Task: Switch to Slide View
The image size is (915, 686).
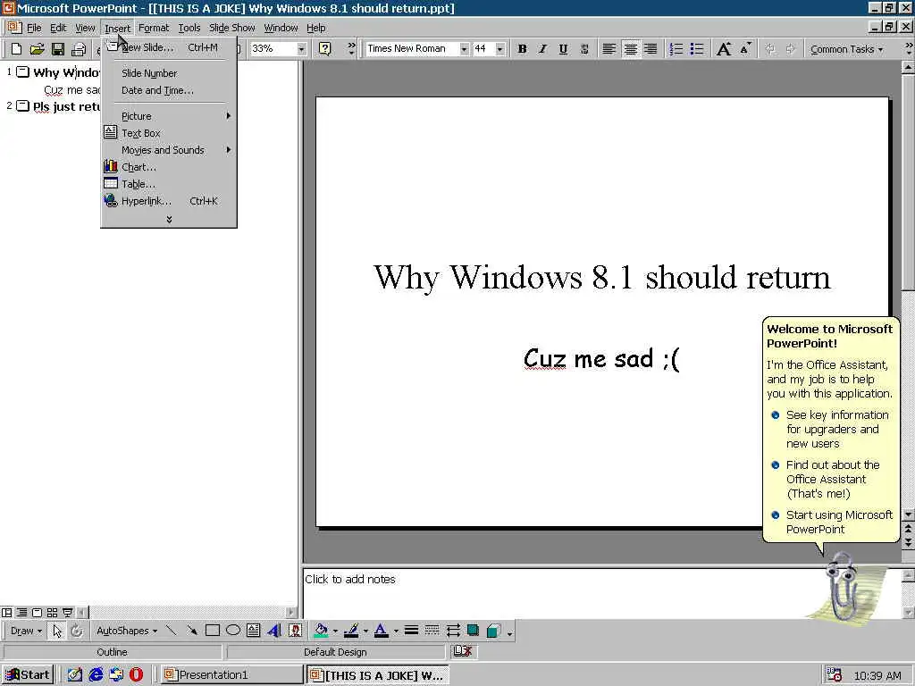Action: click(37, 613)
